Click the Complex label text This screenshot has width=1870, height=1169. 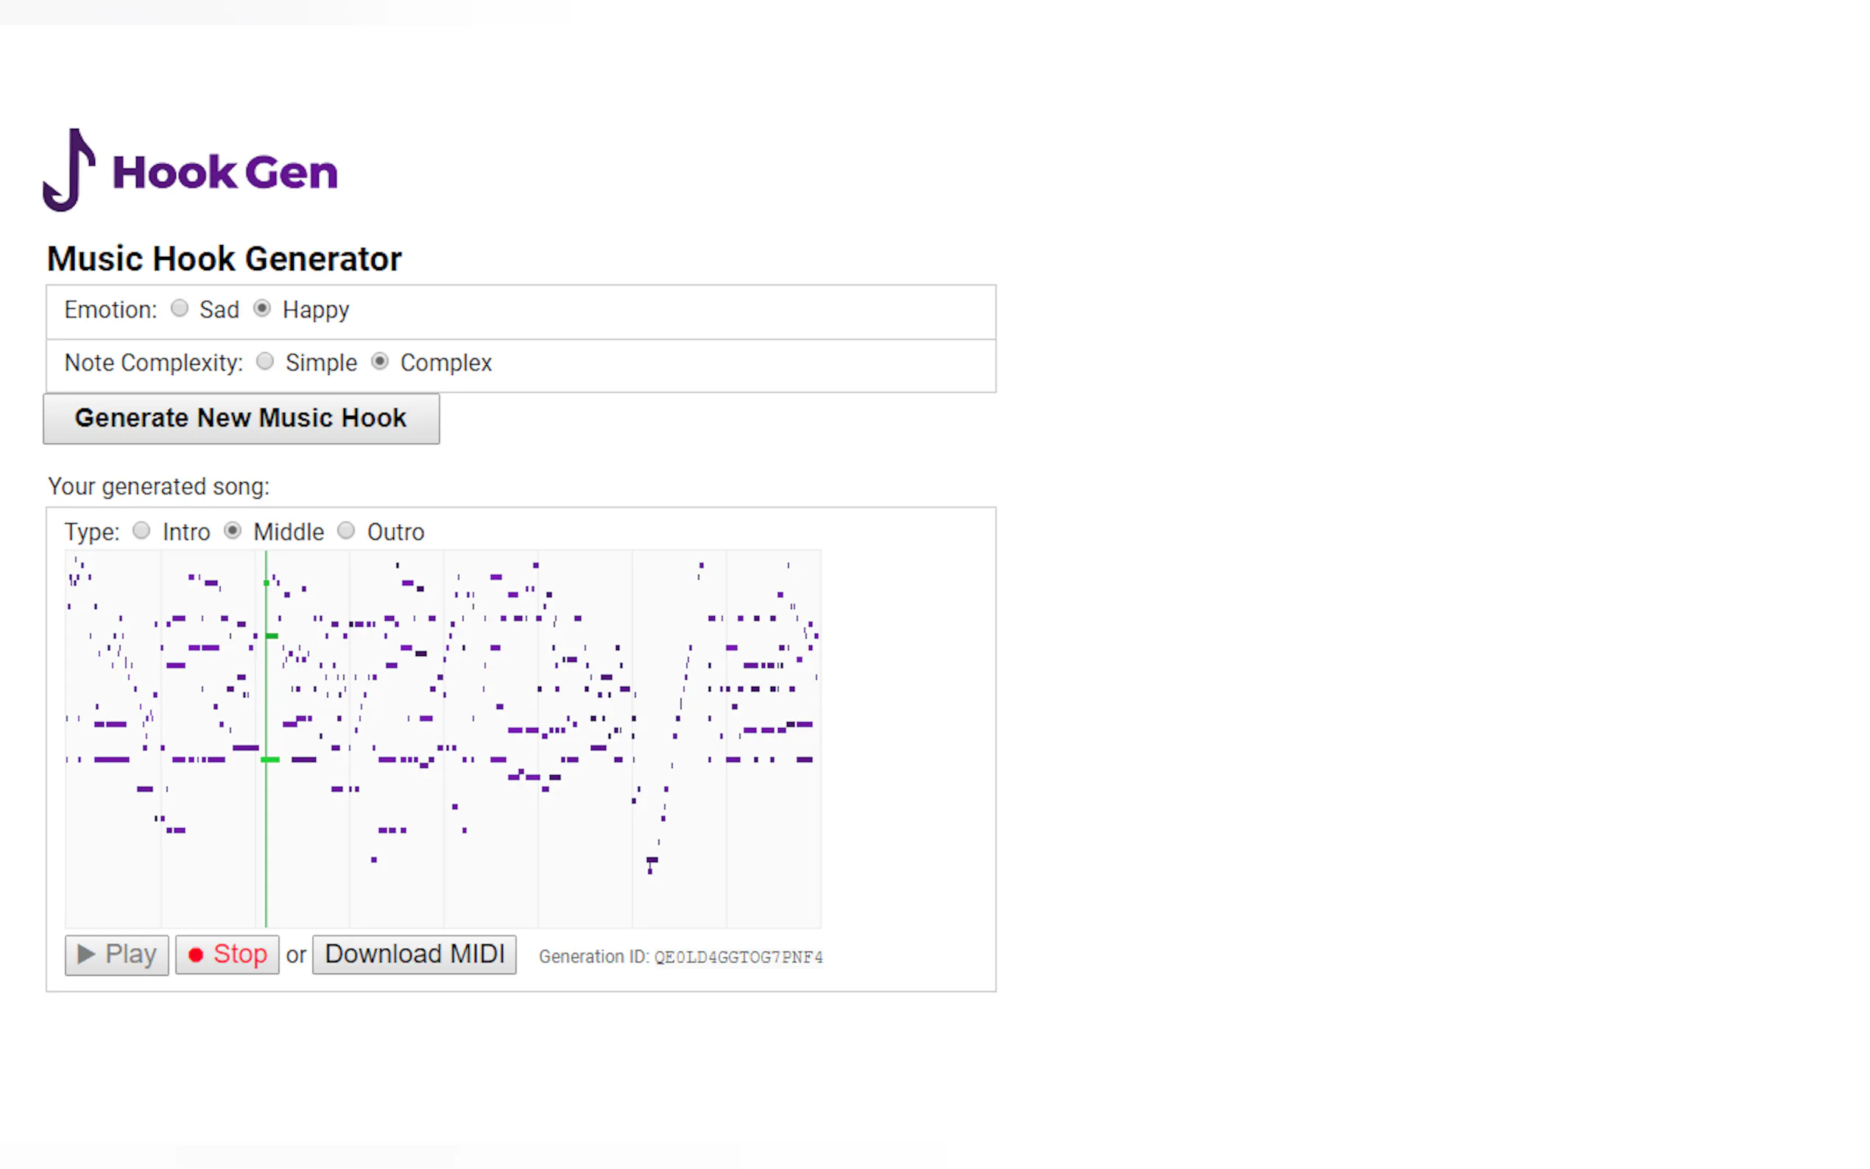point(446,363)
